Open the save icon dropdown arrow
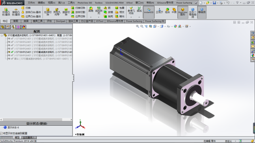The height and width of the screenshot is (143, 255). click(x=218, y=3)
